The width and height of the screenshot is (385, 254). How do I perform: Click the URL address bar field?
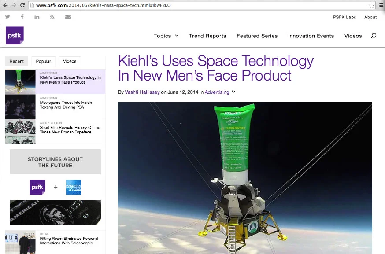(x=201, y=5)
